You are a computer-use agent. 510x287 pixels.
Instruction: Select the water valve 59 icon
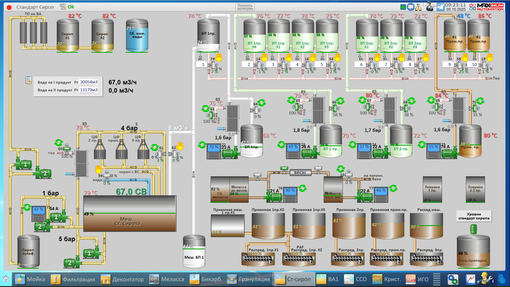[x=107, y=176]
